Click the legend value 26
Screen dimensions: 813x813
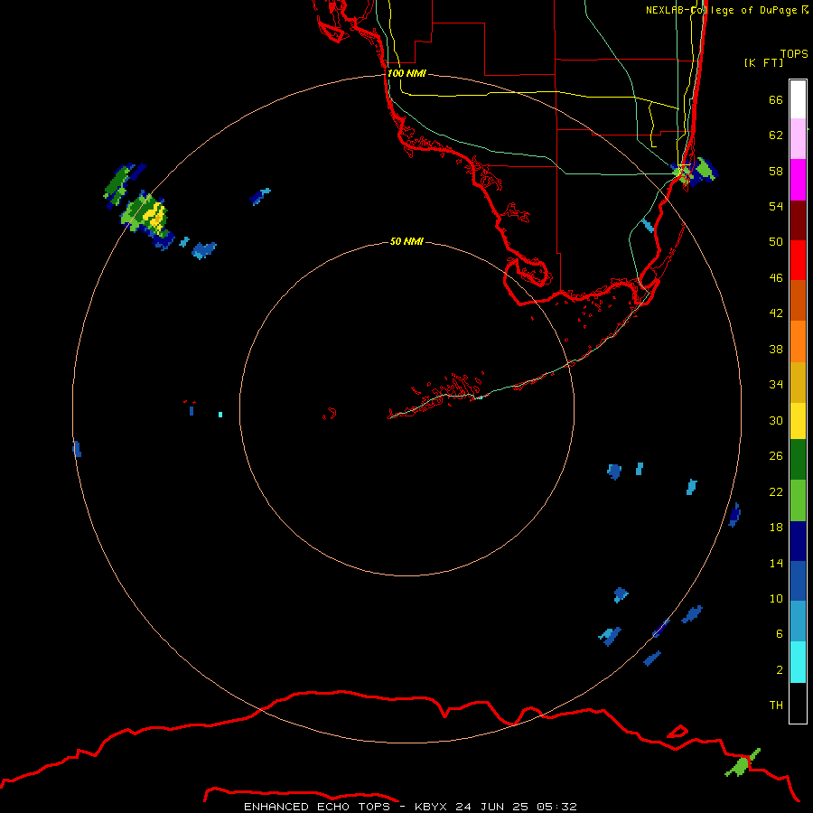[776, 456]
